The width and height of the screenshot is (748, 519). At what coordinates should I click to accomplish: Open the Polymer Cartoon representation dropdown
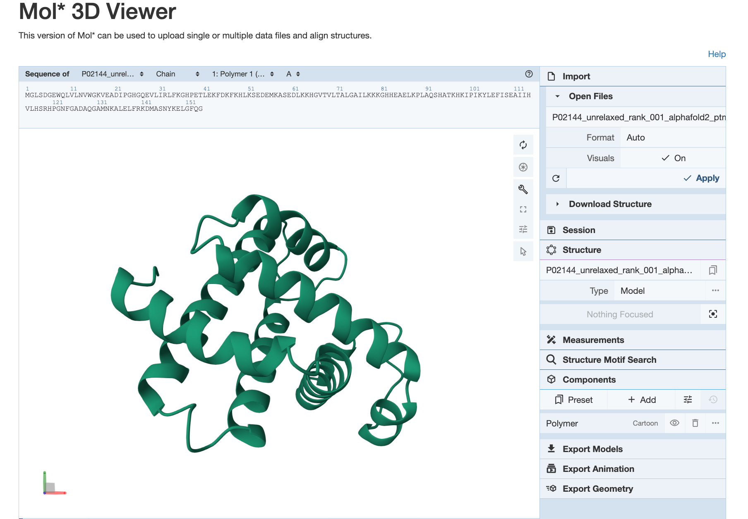(x=645, y=423)
